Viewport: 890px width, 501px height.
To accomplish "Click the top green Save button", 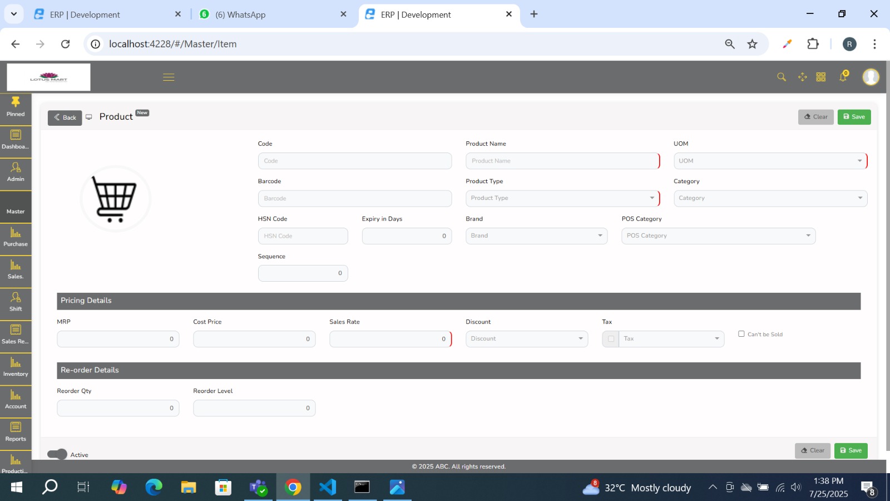I will coord(854,117).
